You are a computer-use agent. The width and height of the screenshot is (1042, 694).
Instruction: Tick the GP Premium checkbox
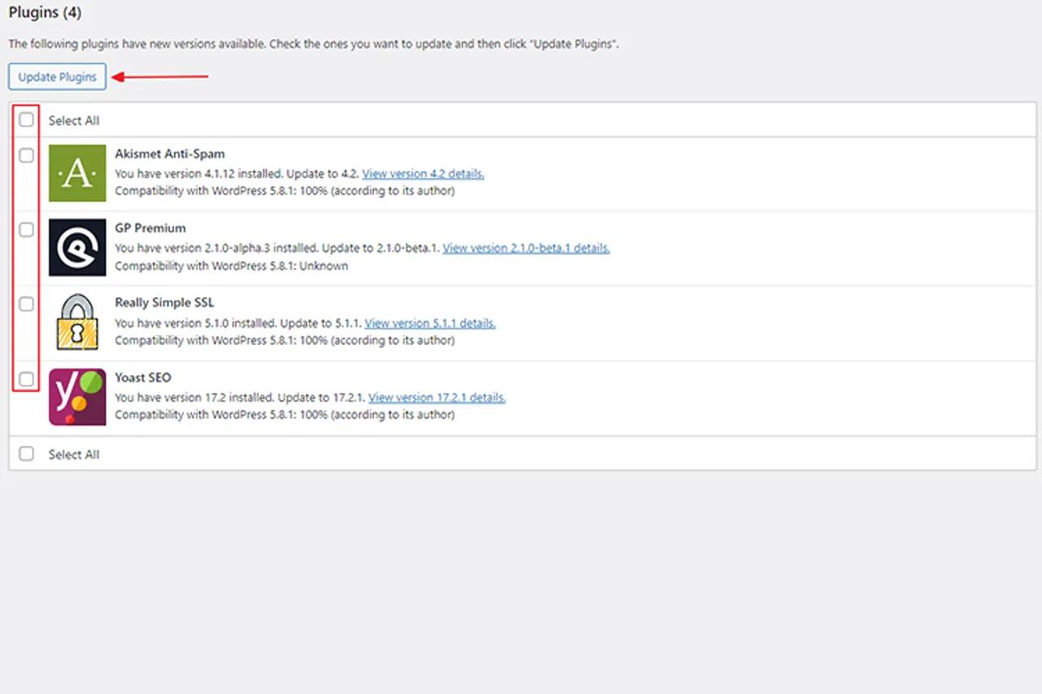coord(27,229)
